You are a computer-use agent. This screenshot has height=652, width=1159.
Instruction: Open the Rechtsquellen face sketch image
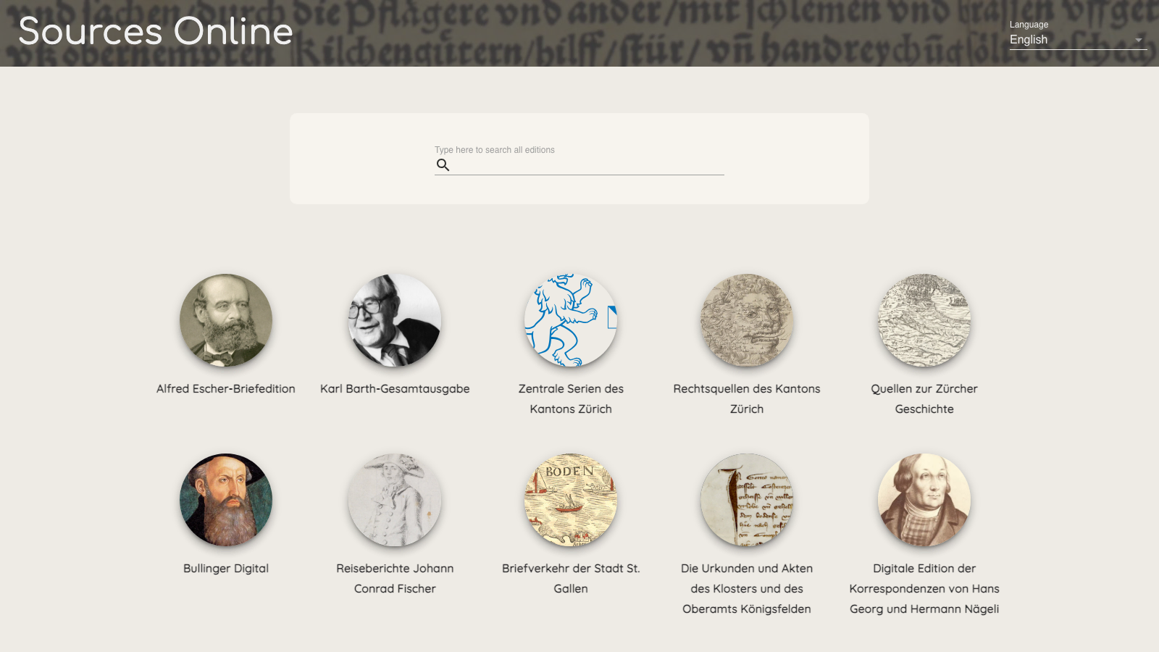point(747,321)
